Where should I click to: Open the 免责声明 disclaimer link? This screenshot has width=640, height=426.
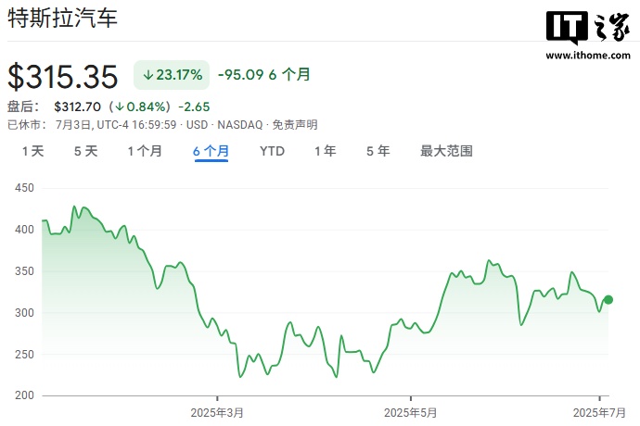pyautogui.click(x=295, y=125)
